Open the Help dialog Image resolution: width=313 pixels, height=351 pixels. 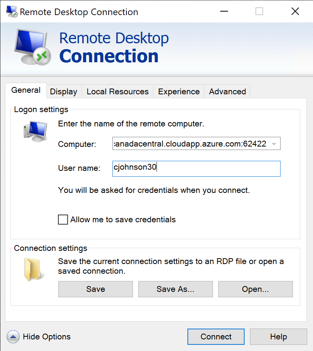[x=278, y=336]
